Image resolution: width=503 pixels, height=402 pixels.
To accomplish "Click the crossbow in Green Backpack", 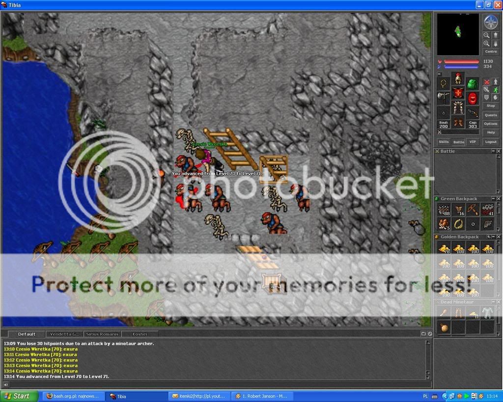I will click(x=473, y=209).
